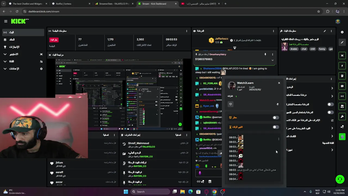348x196 pixels.
Task: Open the account age restrictions row chevron
Action: pos(332,128)
